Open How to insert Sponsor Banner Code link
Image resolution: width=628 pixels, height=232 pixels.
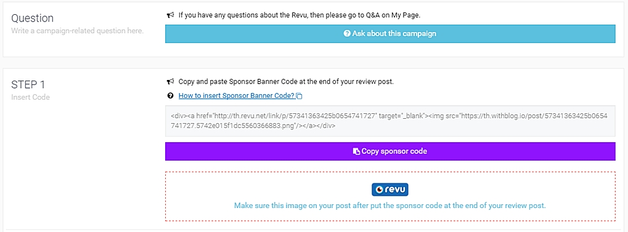[236, 95]
